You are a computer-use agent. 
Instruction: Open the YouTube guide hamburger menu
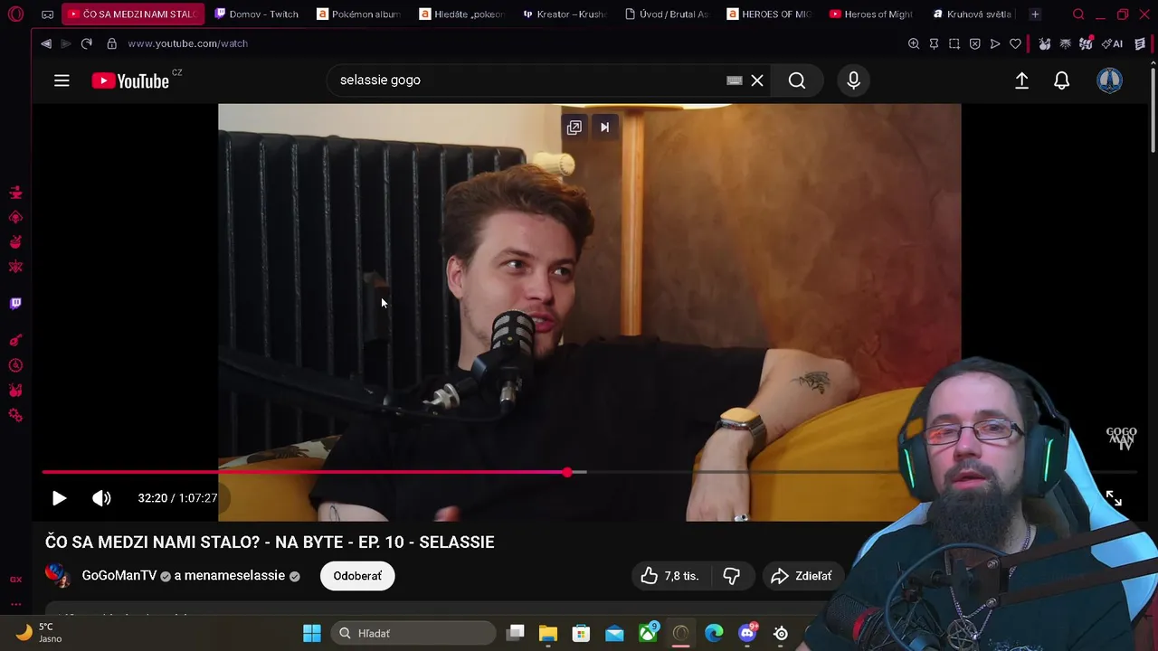point(62,80)
